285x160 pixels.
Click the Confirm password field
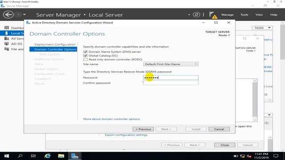[171, 83]
